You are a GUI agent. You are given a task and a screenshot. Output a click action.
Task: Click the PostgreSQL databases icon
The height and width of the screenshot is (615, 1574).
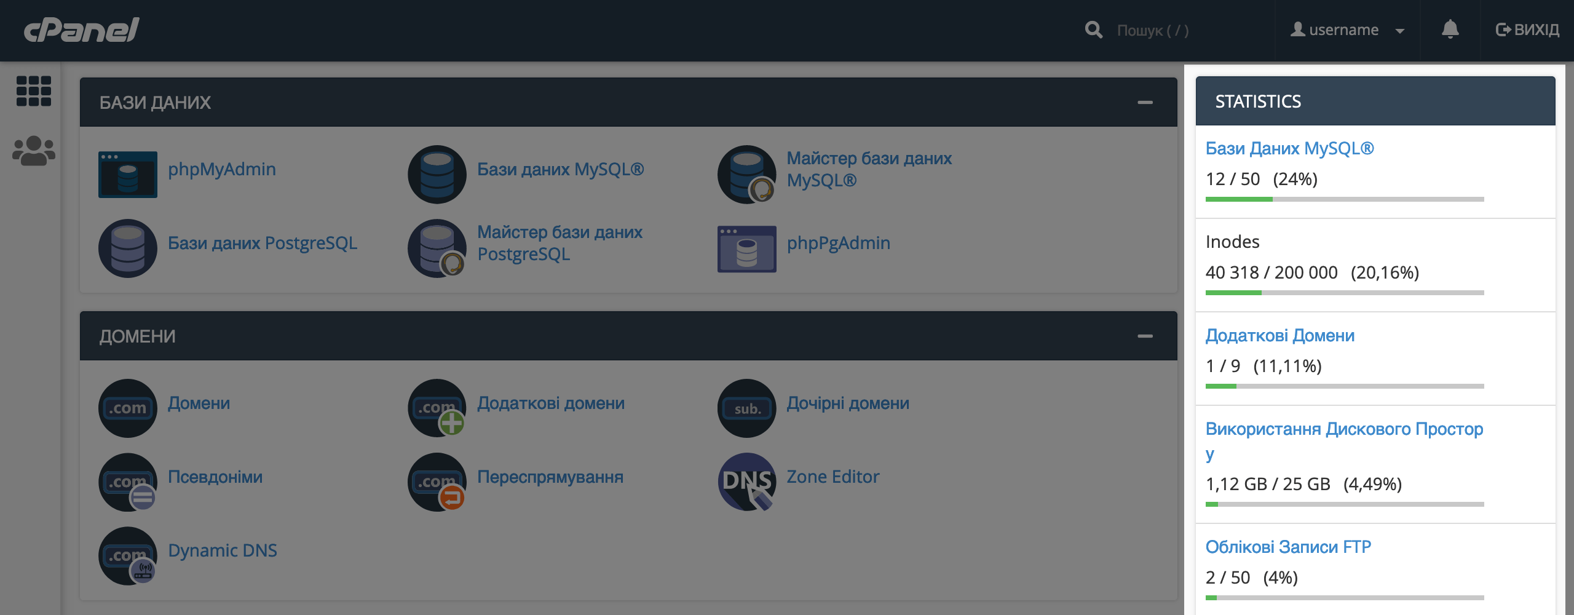coord(128,248)
